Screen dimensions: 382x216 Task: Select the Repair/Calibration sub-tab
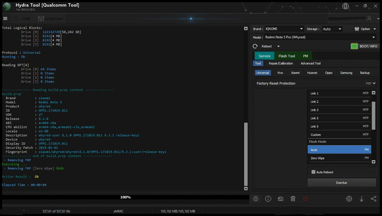[x=281, y=64]
